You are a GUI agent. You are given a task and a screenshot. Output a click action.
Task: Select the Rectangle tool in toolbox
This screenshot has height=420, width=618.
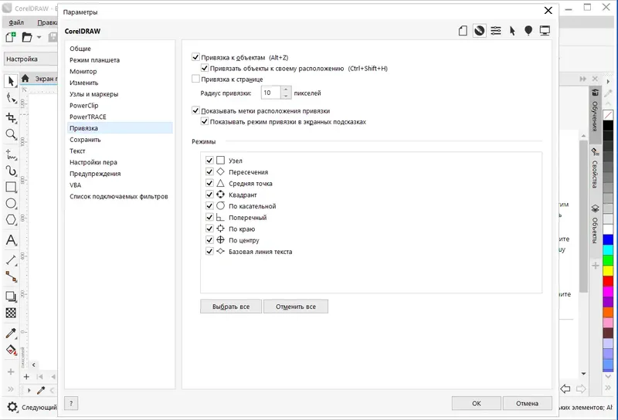point(11,187)
